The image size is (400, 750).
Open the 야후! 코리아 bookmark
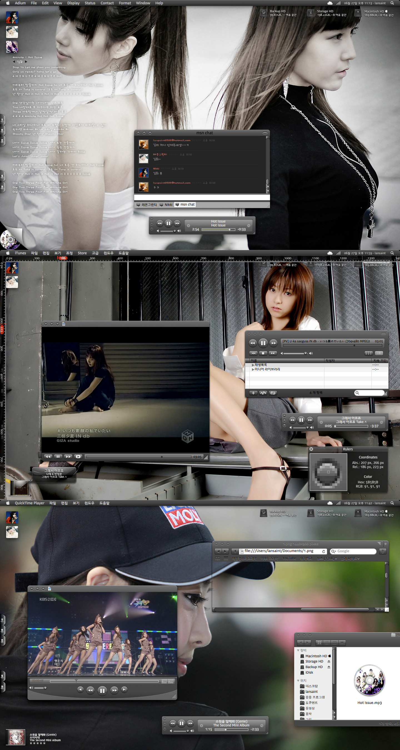[x=269, y=558]
